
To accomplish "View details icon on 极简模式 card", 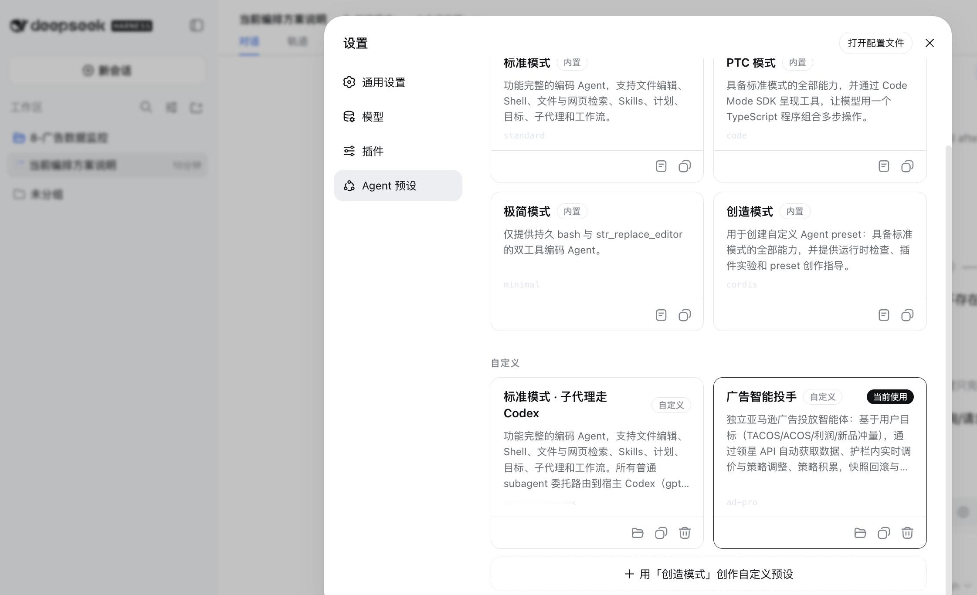I will [x=661, y=315].
